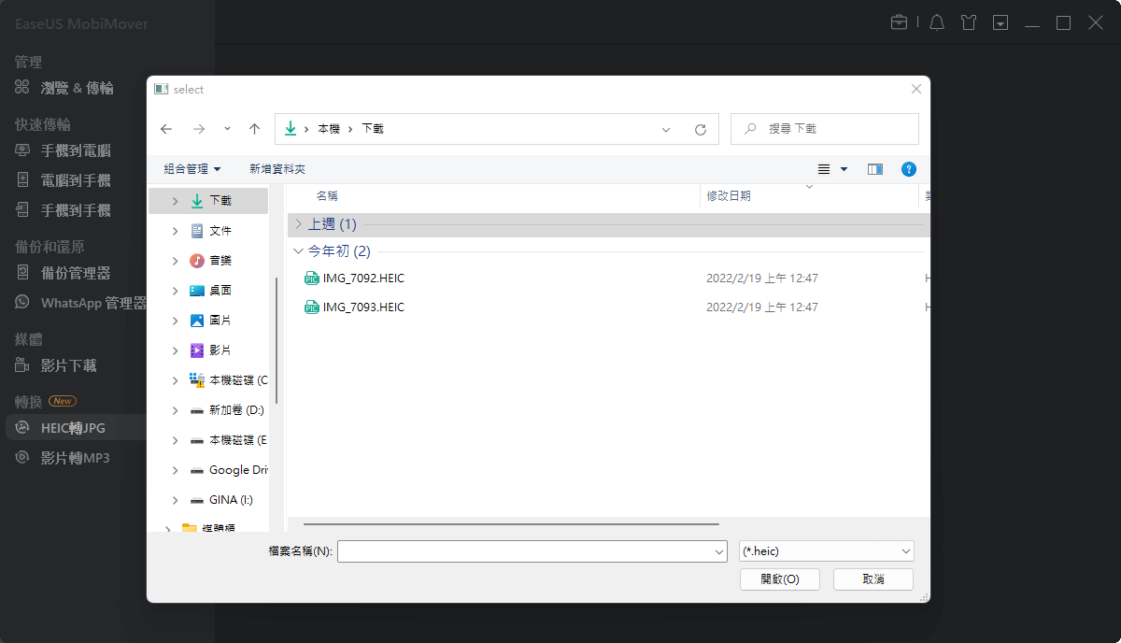Open the WhatsApp 管理器
The image size is (1121, 643).
(79, 303)
